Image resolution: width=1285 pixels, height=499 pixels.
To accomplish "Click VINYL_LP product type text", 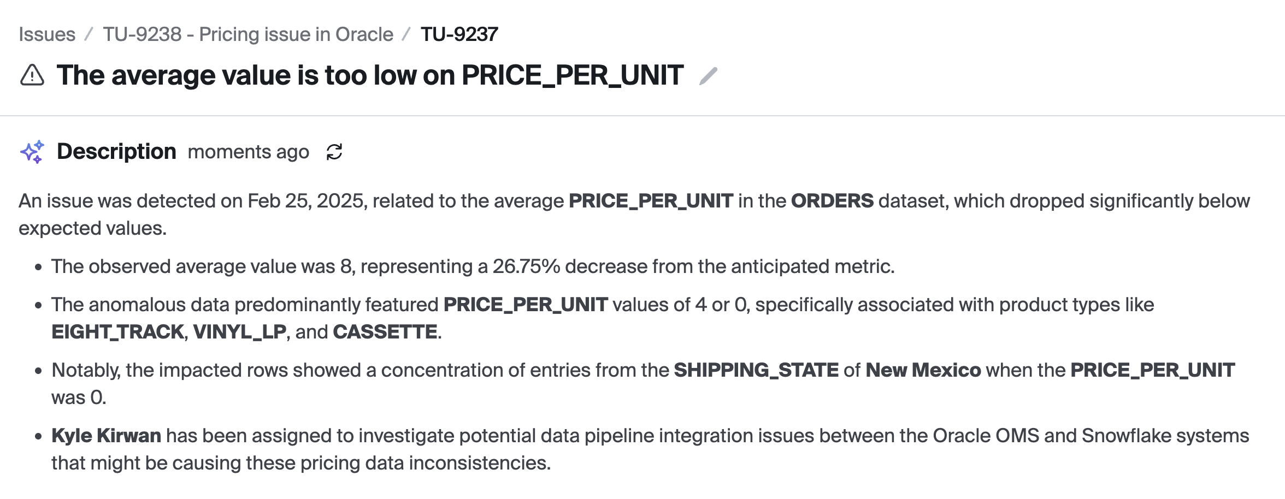I will tap(239, 332).
